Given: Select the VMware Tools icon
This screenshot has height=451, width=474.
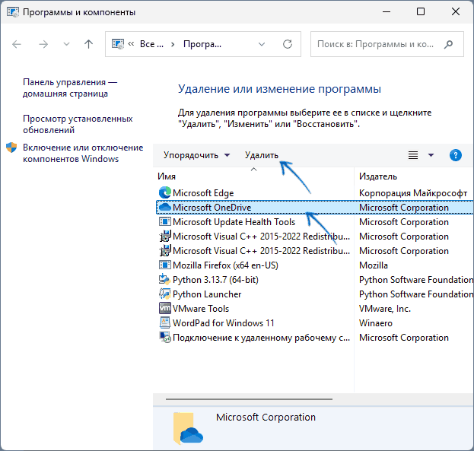Looking at the screenshot, I should point(164,309).
